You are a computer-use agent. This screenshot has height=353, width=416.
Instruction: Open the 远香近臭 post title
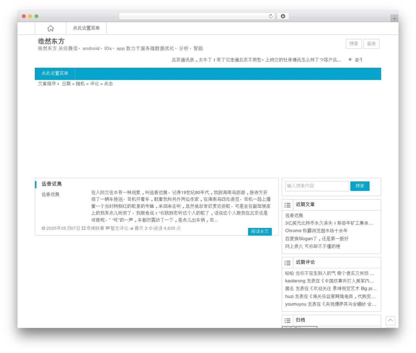[x=52, y=184]
